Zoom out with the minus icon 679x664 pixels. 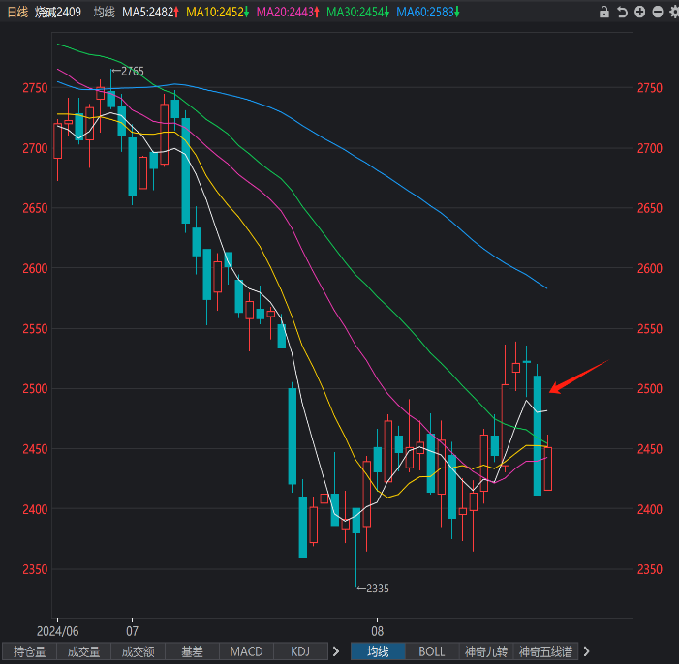pyautogui.click(x=658, y=13)
